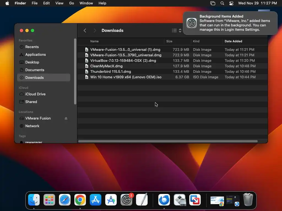Select Downloads in the sidebar
Viewport: 282px width, 211px height.
(x=44, y=77)
